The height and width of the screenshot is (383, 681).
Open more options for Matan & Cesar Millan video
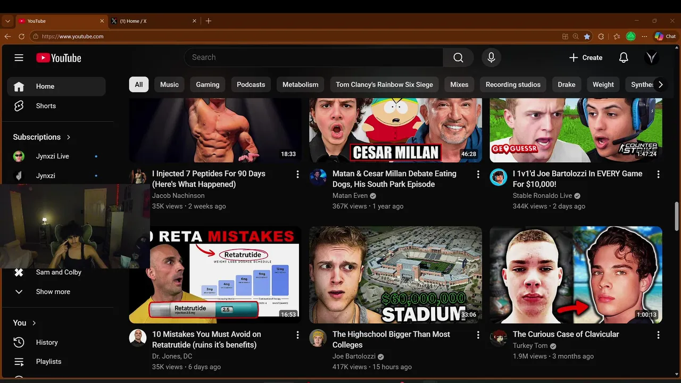click(478, 174)
